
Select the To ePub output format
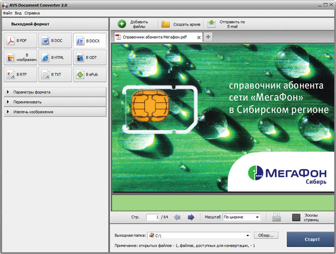pos(90,74)
